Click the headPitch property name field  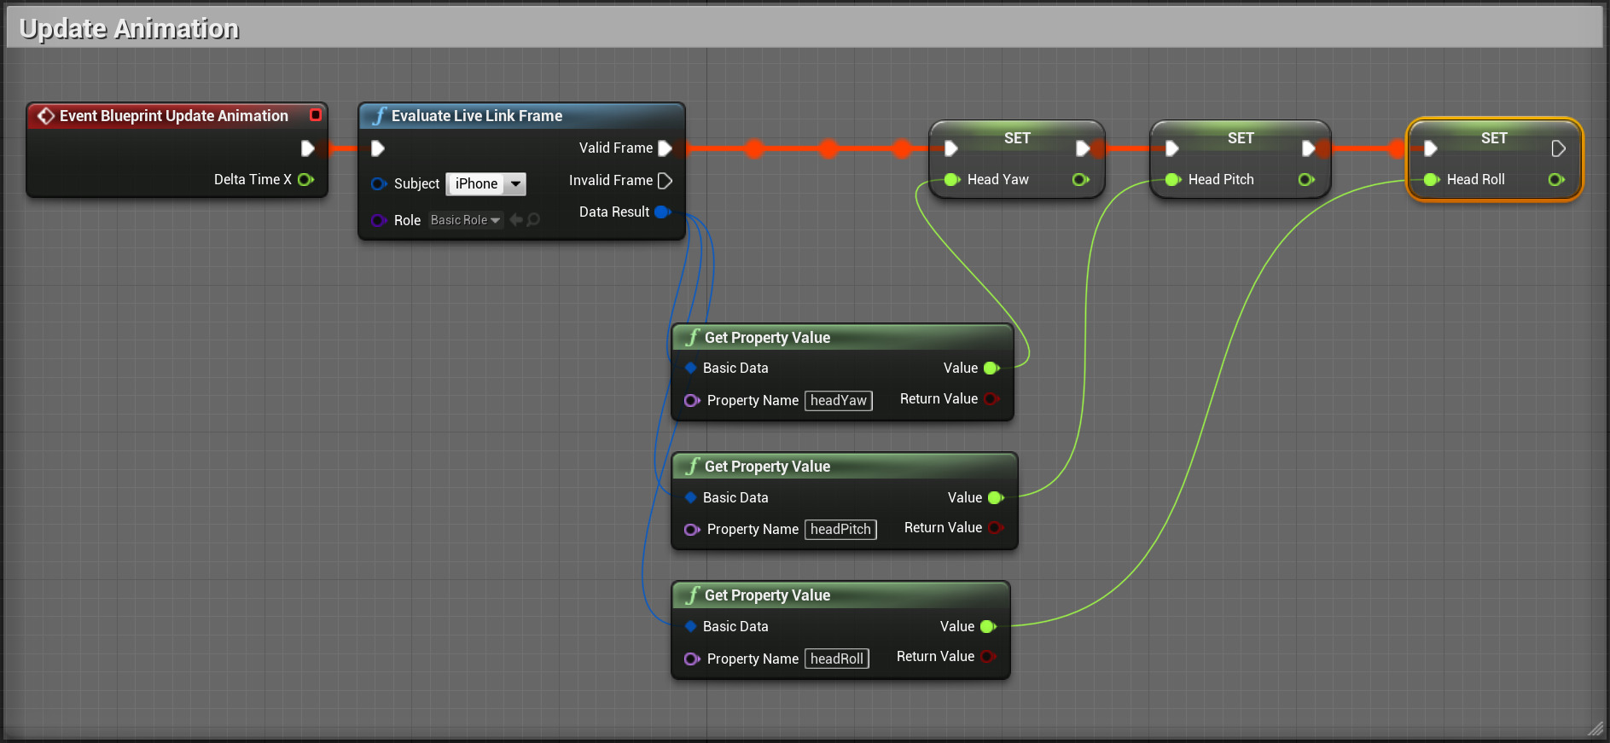[x=840, y=530]
